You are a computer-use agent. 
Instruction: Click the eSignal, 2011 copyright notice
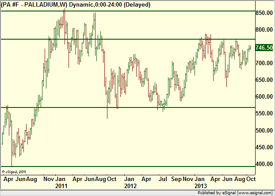click(14, 172)
